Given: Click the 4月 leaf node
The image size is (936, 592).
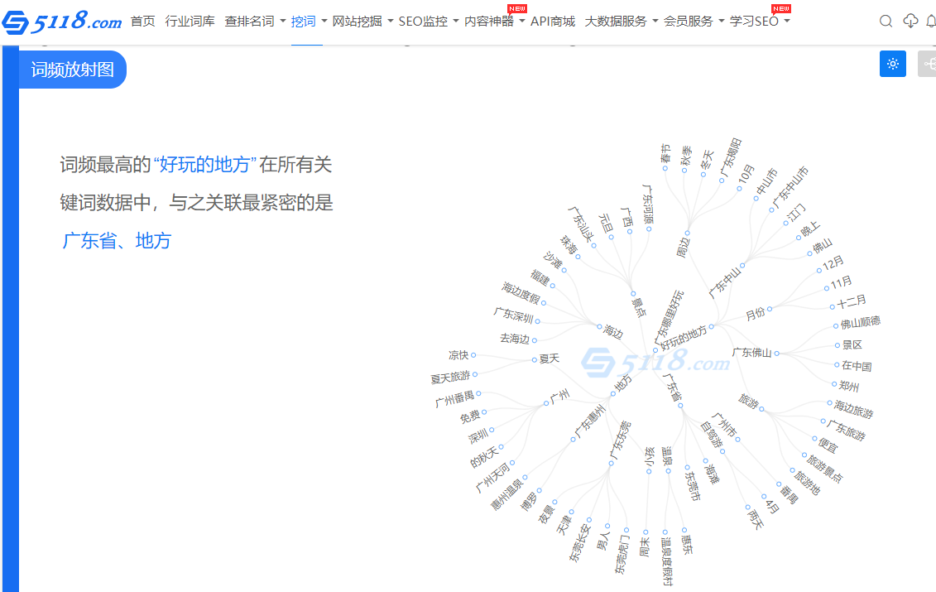Looking at the screenshot, I should [772, 506].
